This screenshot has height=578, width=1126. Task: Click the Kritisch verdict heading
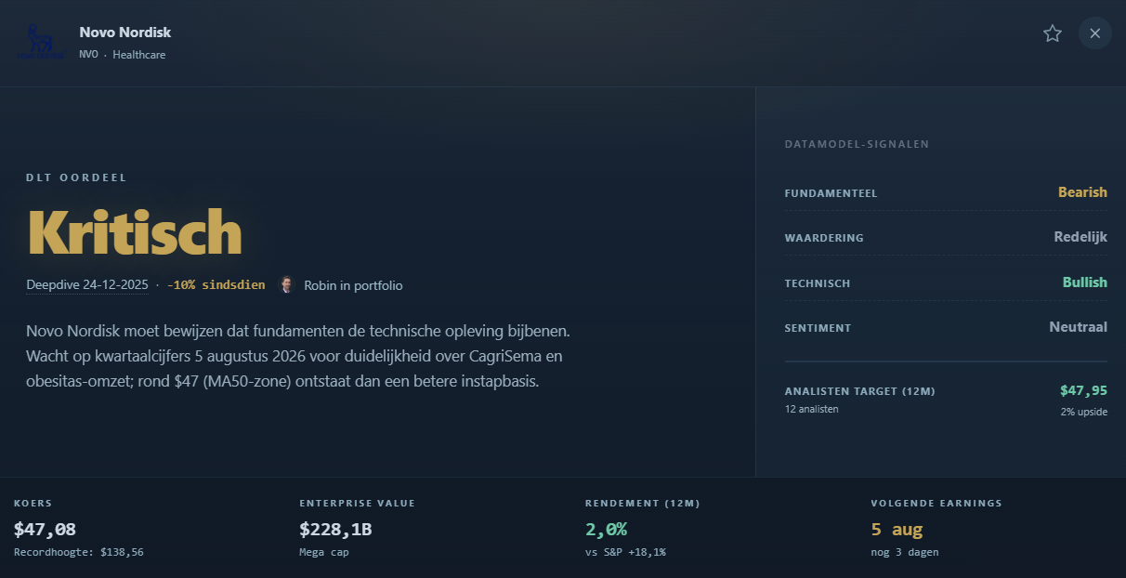135,231
